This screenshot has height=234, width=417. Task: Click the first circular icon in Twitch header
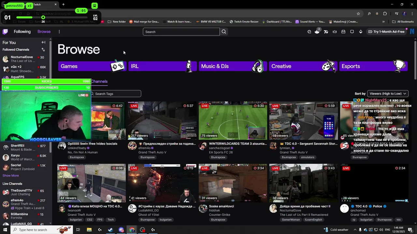click(309, 32)
